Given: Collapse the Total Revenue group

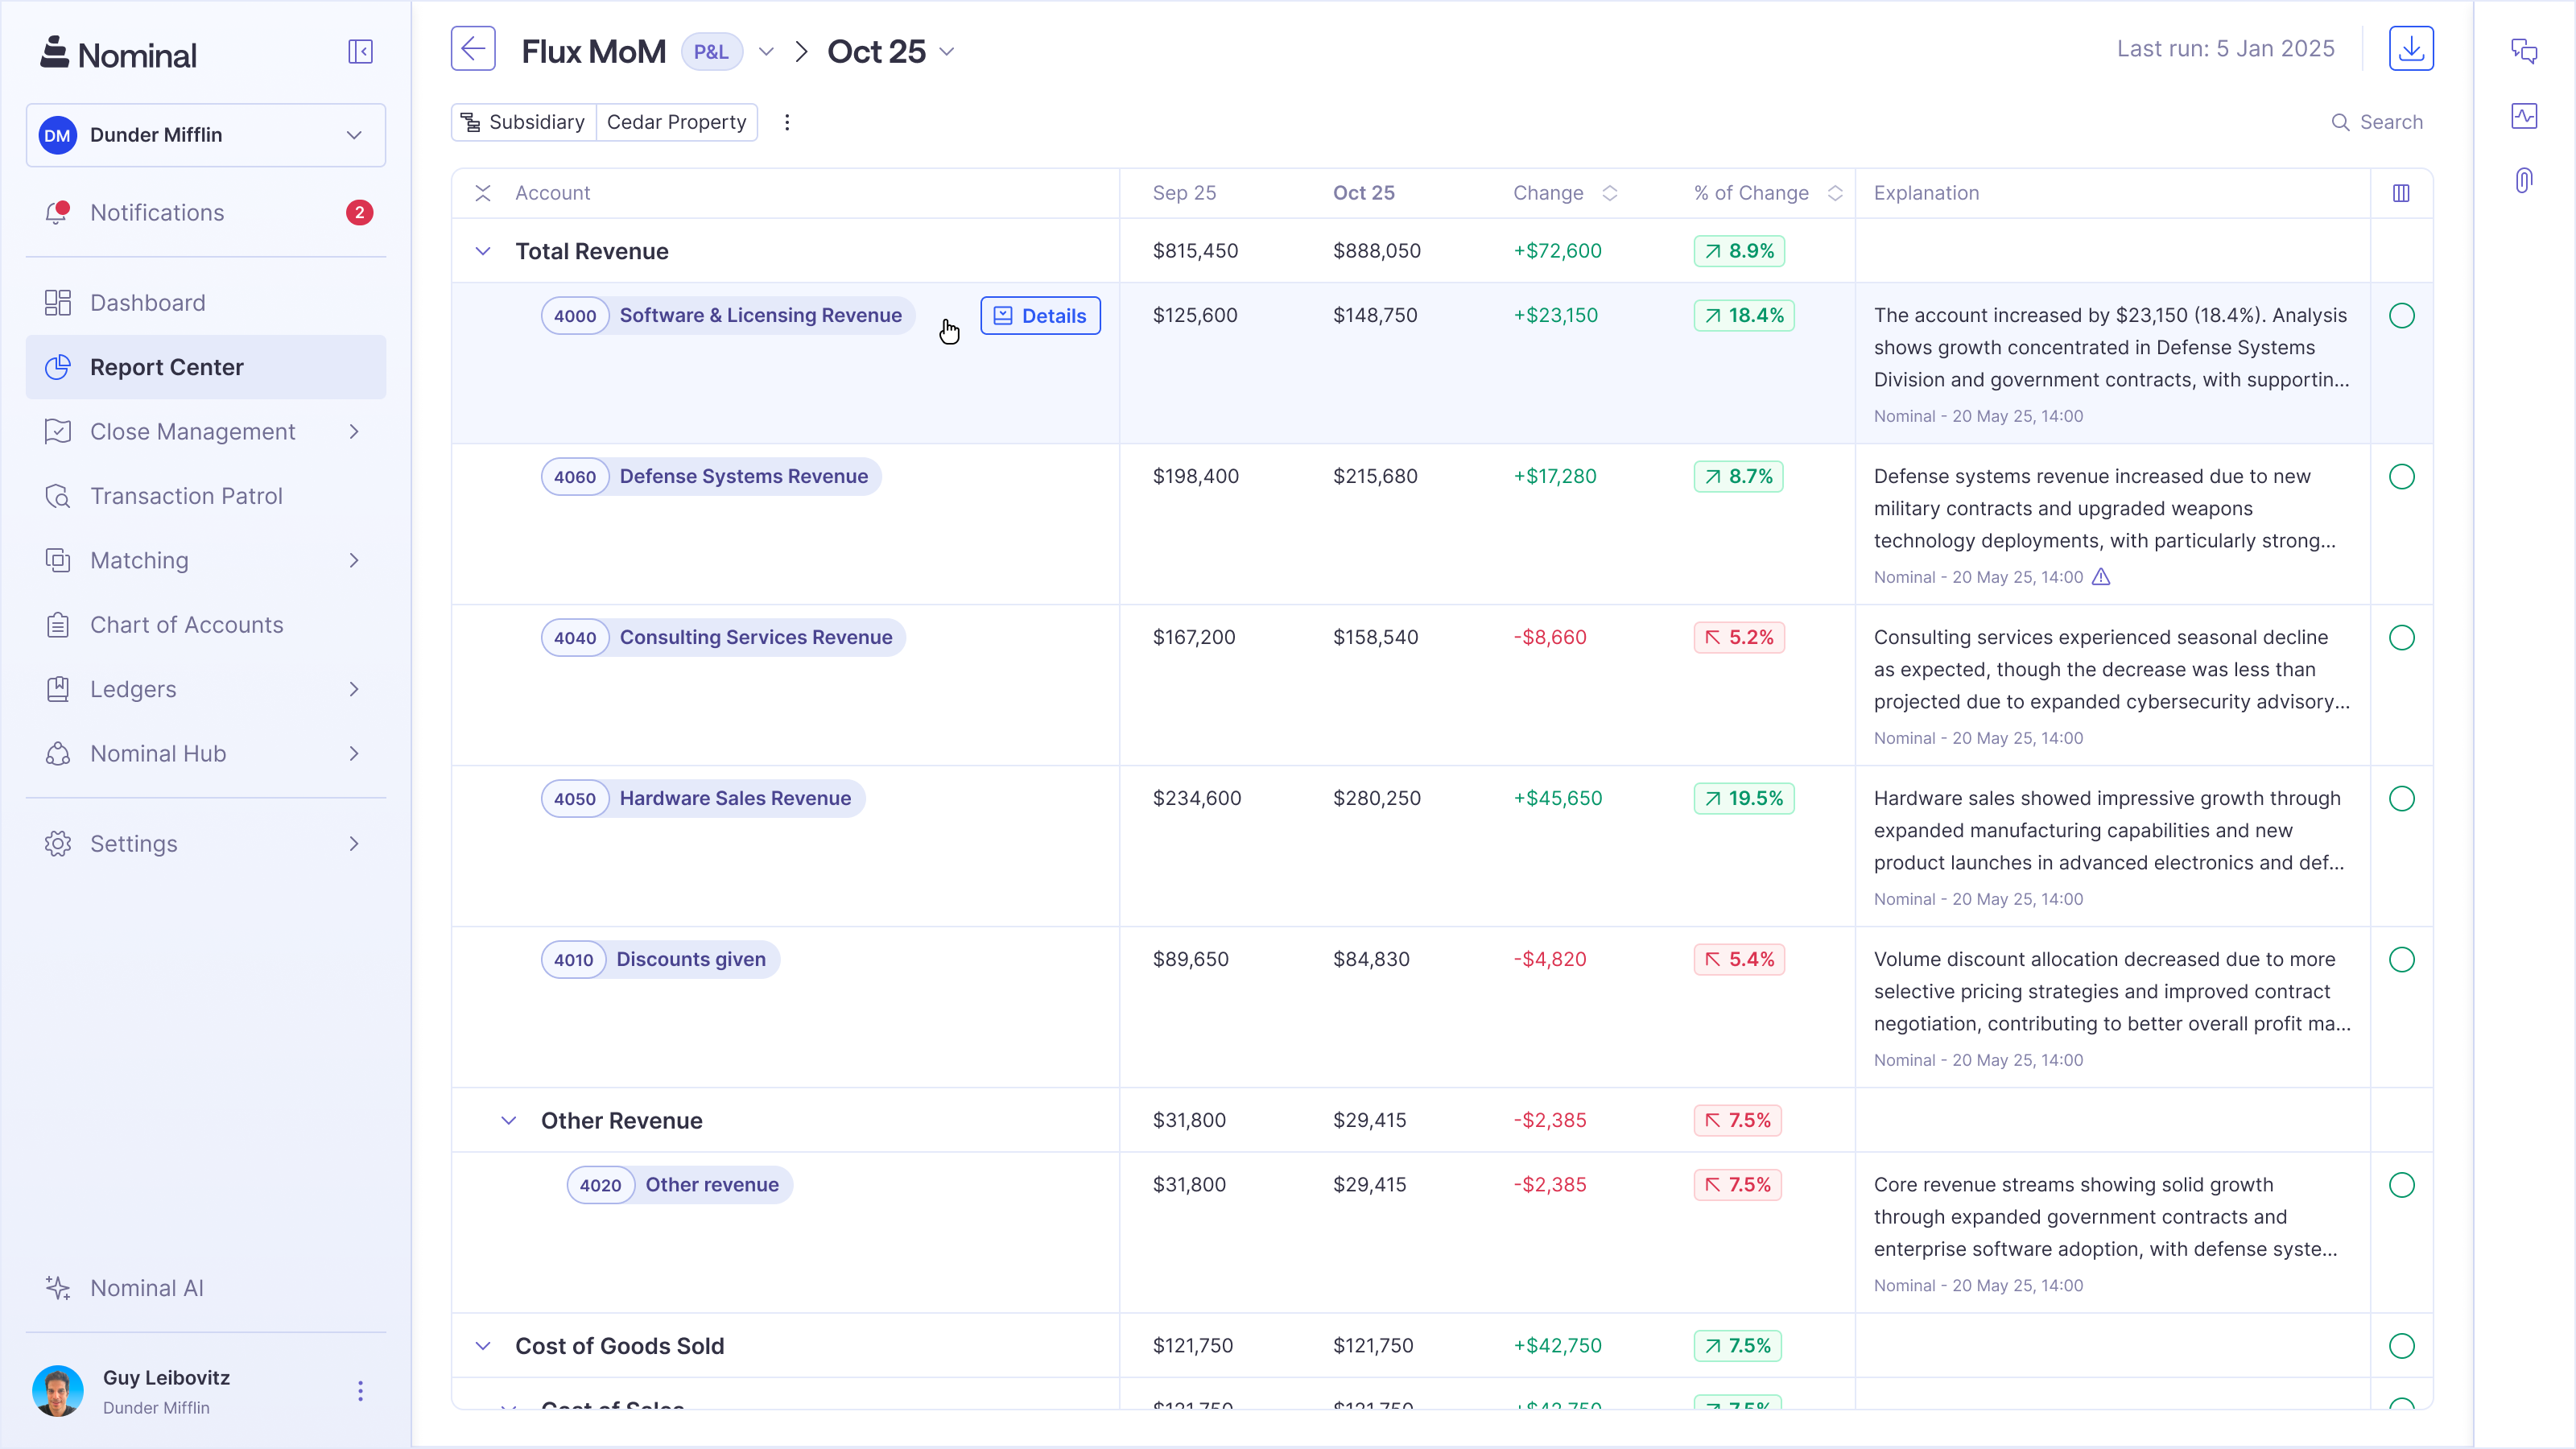Looking at the screenshot, I should pos(483,251).
